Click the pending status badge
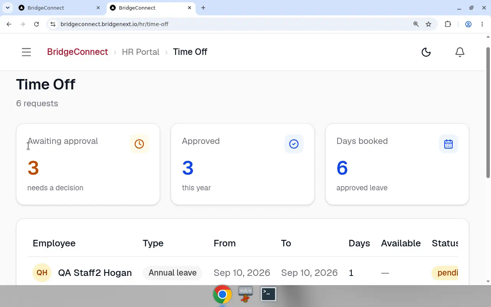Viewport: 491px width, 307px height. (x=445, y=273)
